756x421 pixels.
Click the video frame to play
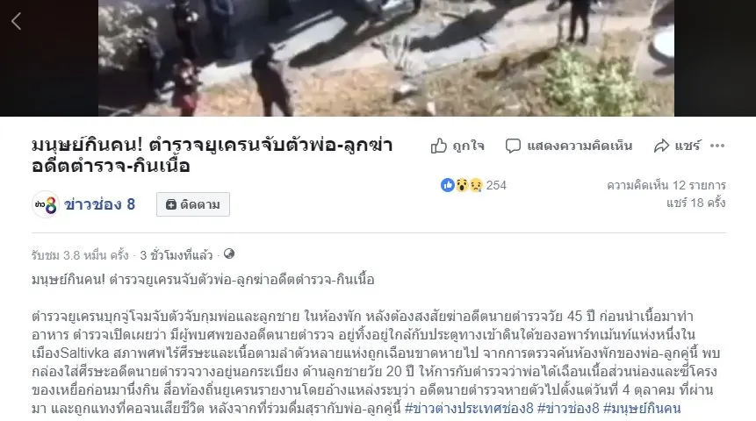tap(386, 58)
